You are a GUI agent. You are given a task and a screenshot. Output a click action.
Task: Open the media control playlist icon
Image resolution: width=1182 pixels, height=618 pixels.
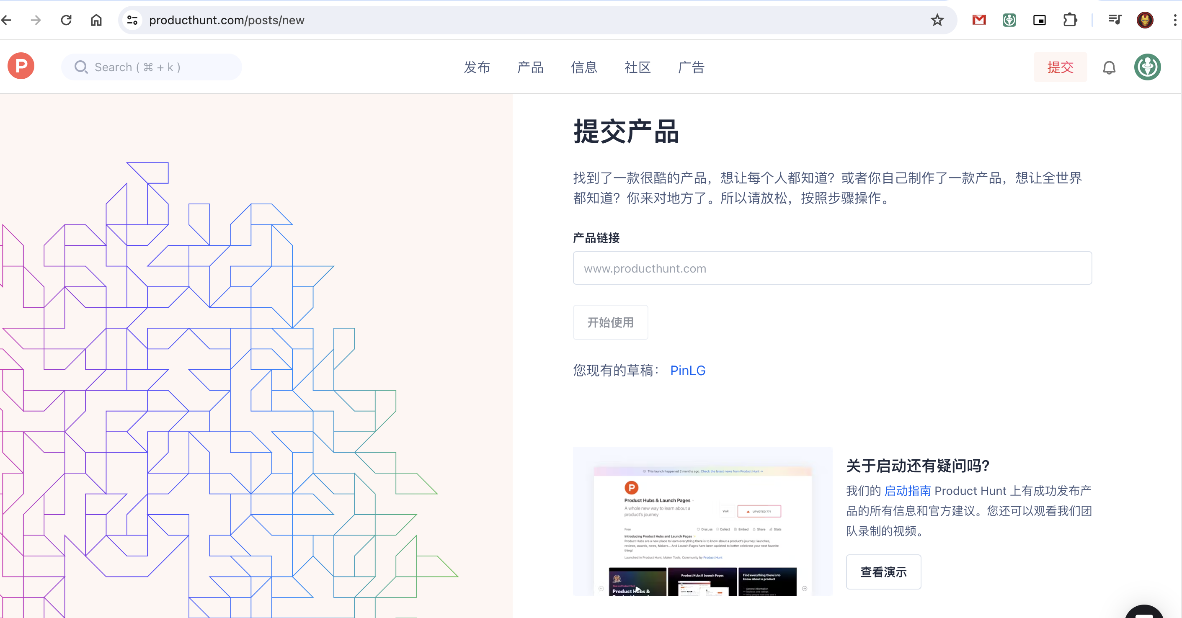(x=1115, y=20)
